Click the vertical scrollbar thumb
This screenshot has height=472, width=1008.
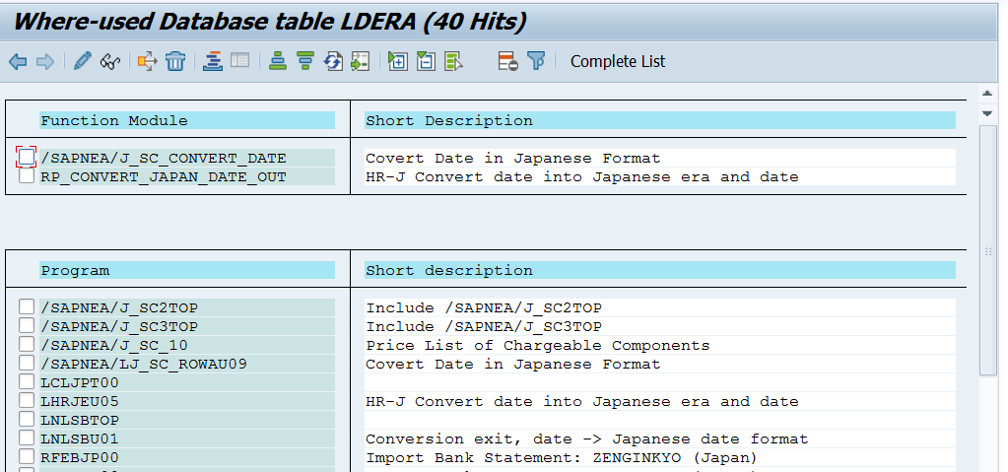click(x=987, y=249)
